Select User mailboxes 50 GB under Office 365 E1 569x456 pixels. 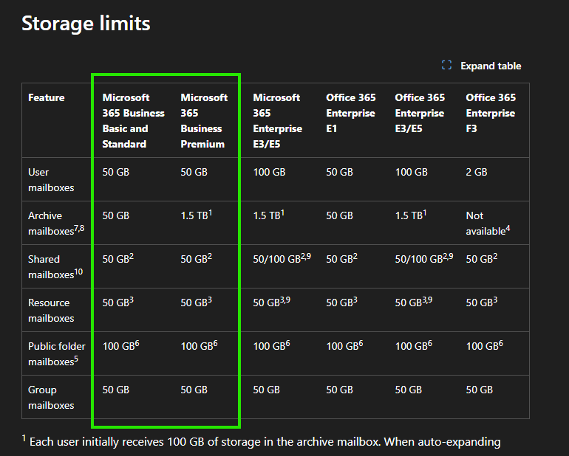[x=340, y=172]
